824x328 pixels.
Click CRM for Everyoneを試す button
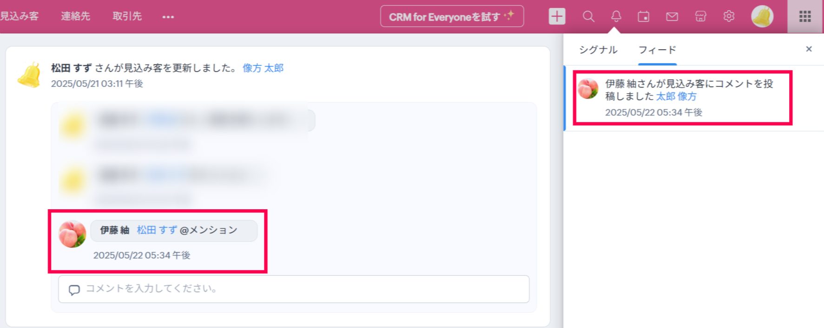[x=452, y=16]
